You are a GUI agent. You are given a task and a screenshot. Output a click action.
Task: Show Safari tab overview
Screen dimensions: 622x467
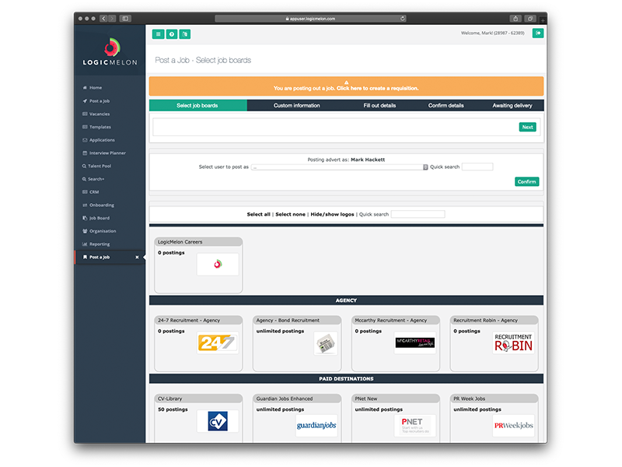coord(530,18)
